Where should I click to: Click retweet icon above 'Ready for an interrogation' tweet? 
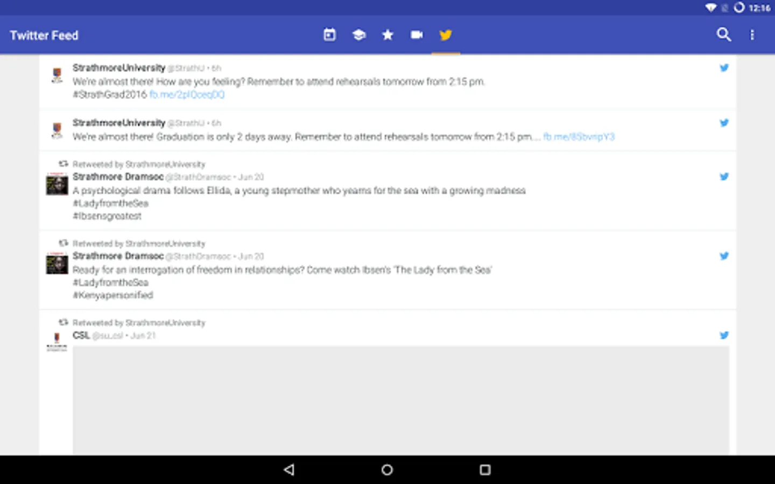point(64,243)
